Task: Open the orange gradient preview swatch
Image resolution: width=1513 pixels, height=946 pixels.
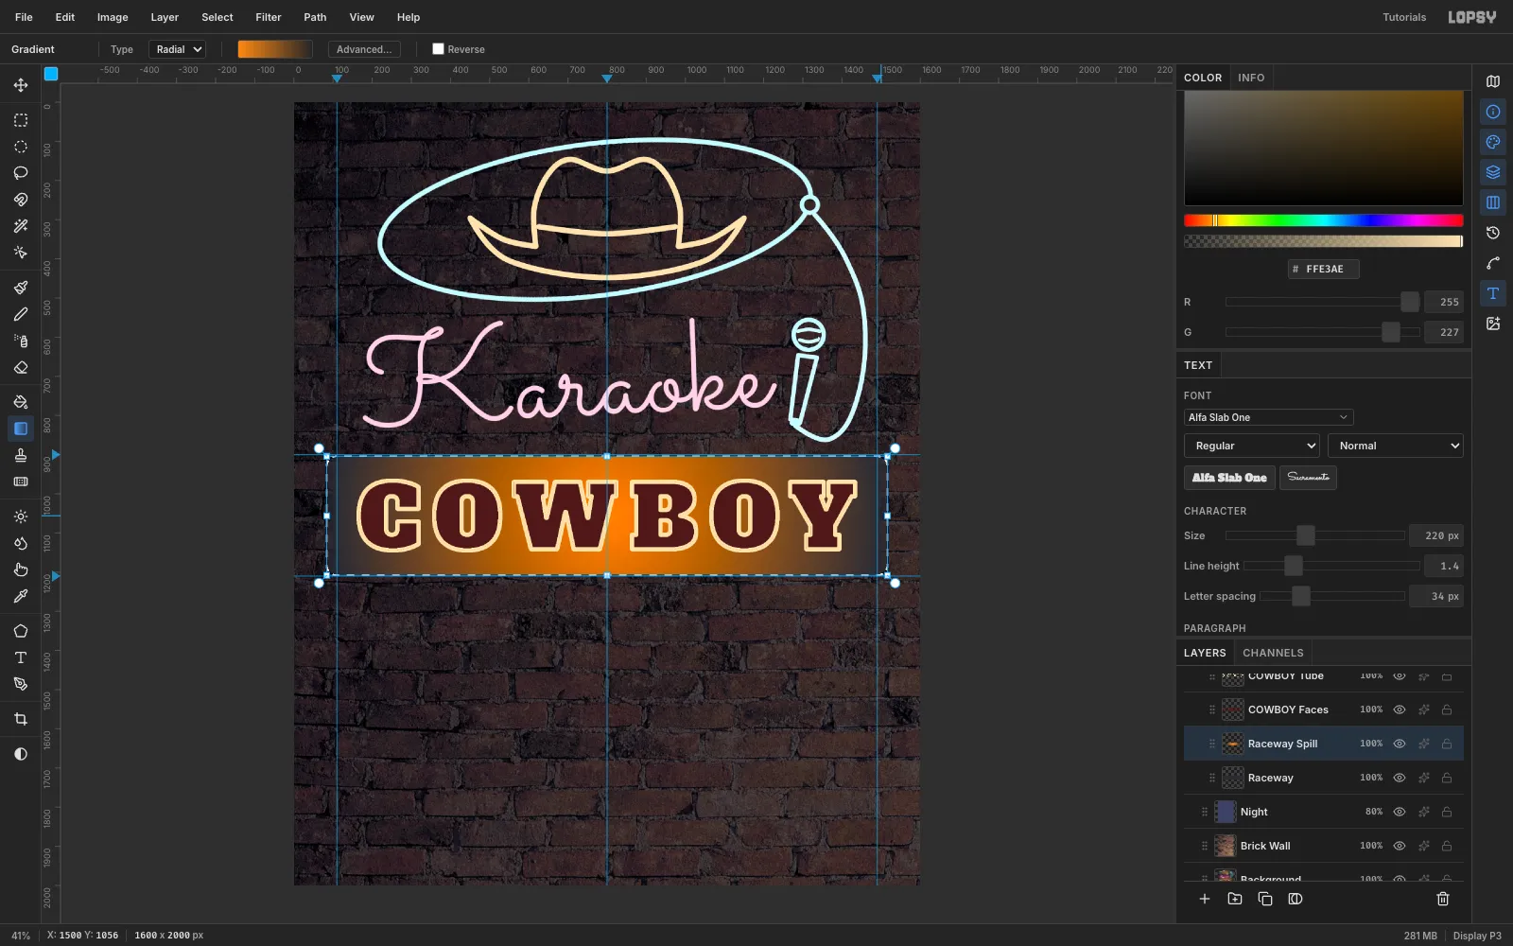Action: click(x=275, y=49)
